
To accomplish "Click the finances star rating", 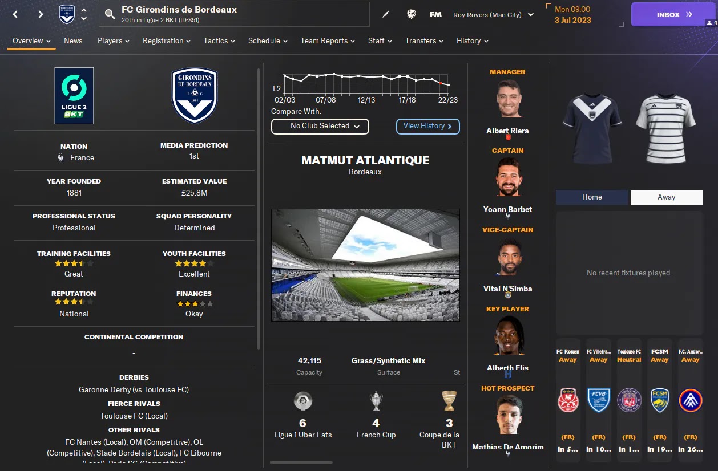I will (194, 304).
